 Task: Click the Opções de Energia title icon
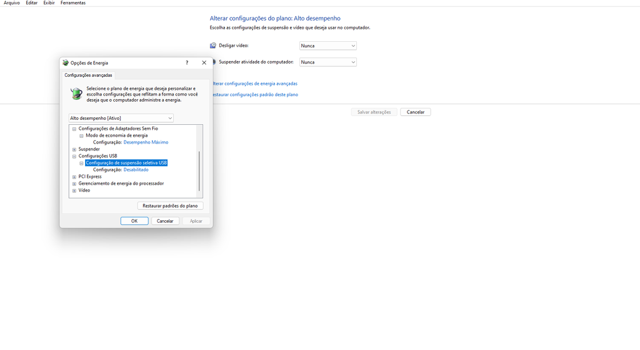coord(66,63)
